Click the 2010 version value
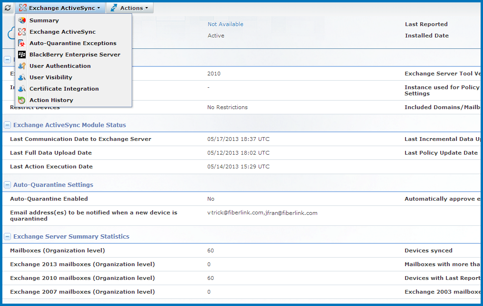This screenshot has height=306, width=483. click(214, 74)
